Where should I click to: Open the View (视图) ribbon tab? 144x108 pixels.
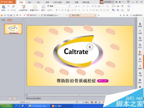(x=76, y=2)
